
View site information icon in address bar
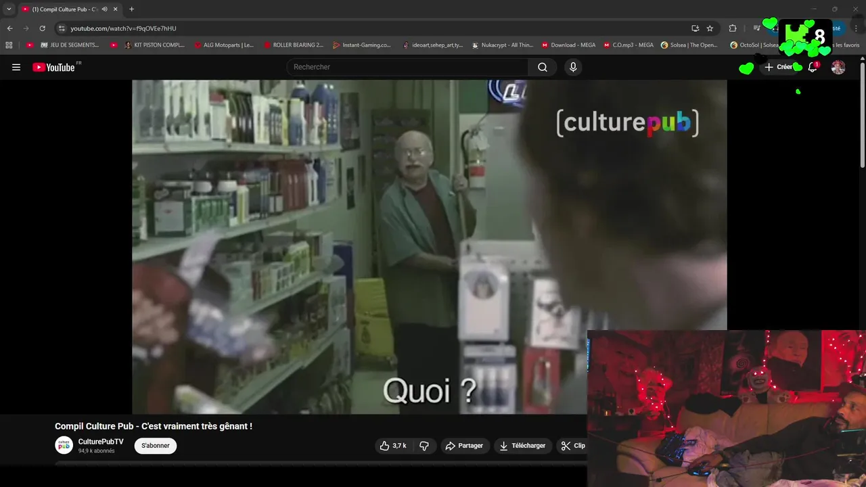(x=62, y=28)
